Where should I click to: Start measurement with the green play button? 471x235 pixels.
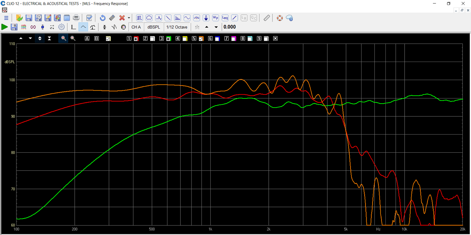click(5, 27)
